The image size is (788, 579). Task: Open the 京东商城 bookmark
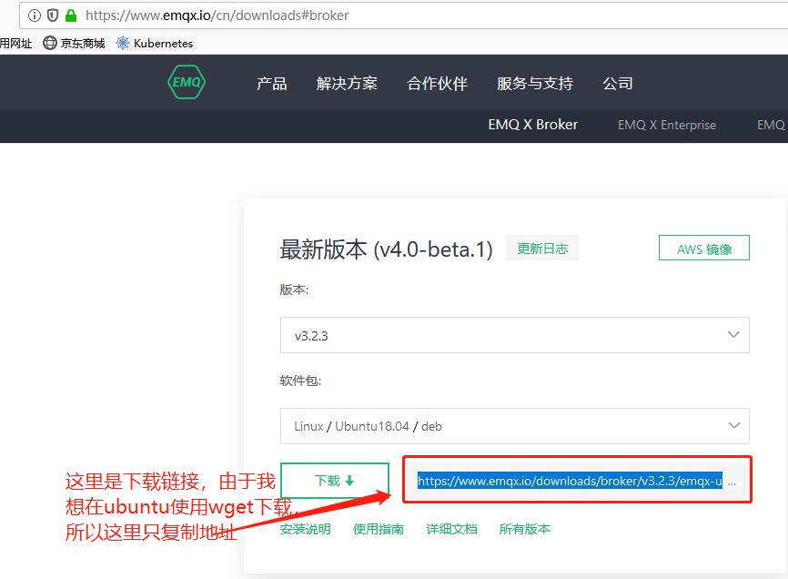74,43
